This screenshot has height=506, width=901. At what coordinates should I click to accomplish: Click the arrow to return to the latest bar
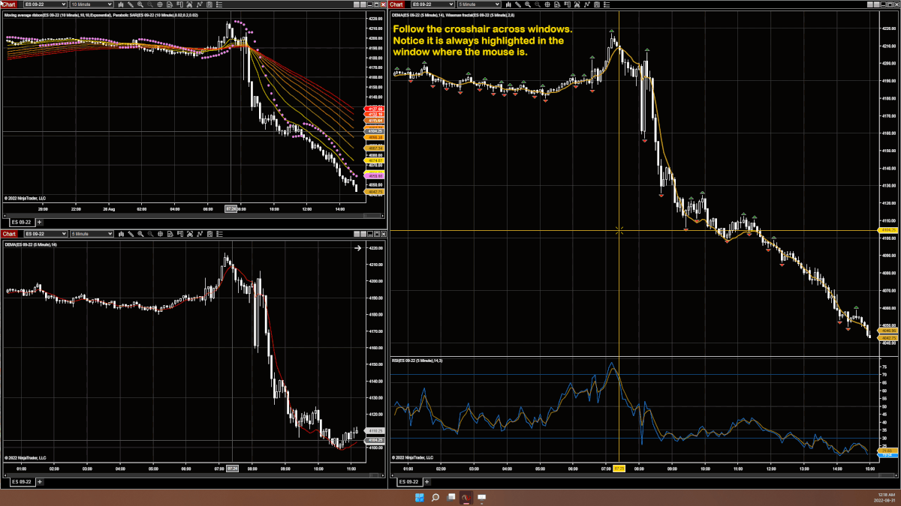pos(358,248)
